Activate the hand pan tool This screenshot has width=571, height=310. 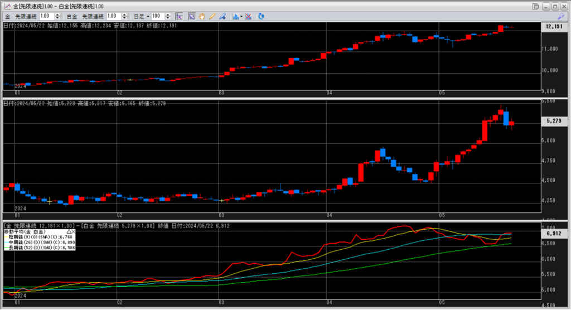point(201,17)
